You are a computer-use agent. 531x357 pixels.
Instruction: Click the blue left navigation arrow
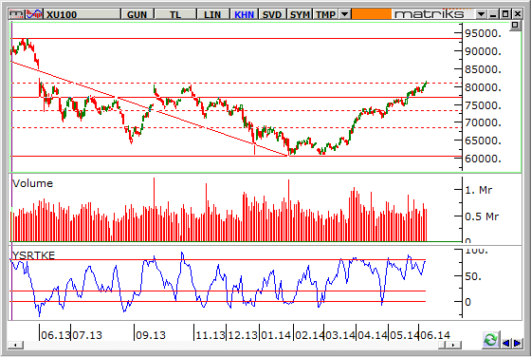pyautogui.click(x=506, y=343)
